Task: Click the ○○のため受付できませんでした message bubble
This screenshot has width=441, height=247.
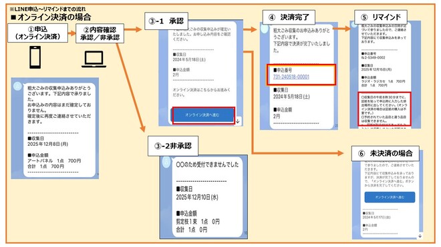Action: [207, 196]
